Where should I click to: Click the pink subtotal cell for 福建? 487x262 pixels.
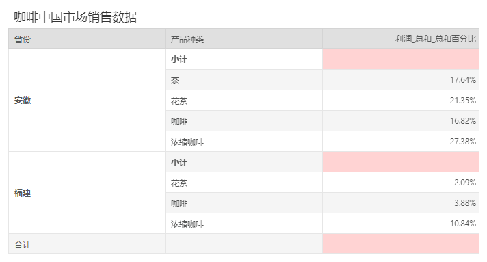401,162
